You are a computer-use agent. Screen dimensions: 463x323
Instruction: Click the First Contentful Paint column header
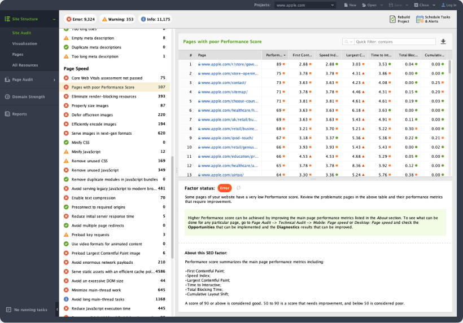pos(302,55)
